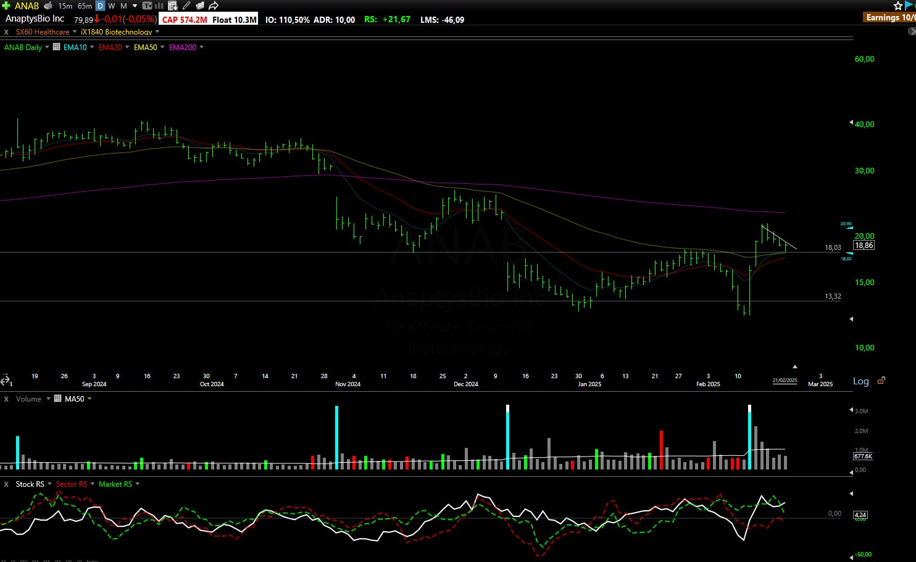Viewport: 916px width, 562px height.
Task: Click the 21/02/2025 date marker
Action: point(785,381)
